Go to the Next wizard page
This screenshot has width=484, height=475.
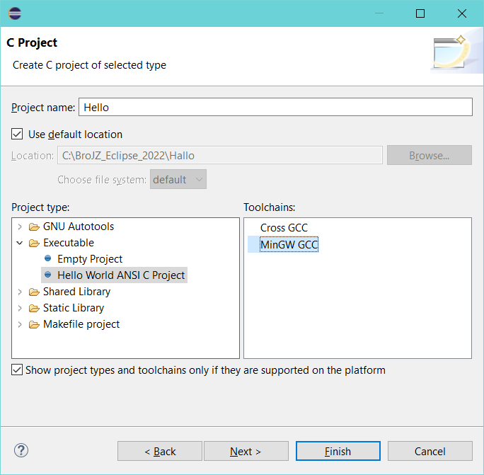(246, 451)
